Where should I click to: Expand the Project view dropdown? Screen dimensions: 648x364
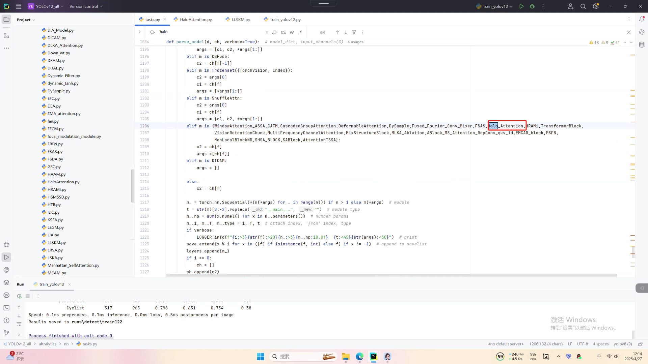coord(26,20)
